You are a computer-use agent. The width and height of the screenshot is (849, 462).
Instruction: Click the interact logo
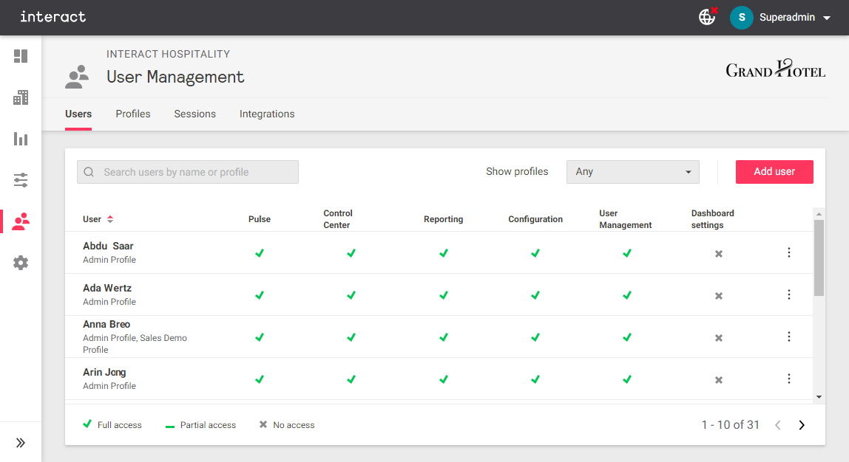[x=53, y=17]
